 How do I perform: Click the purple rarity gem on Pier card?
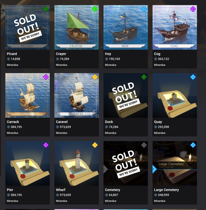point(46,145)
